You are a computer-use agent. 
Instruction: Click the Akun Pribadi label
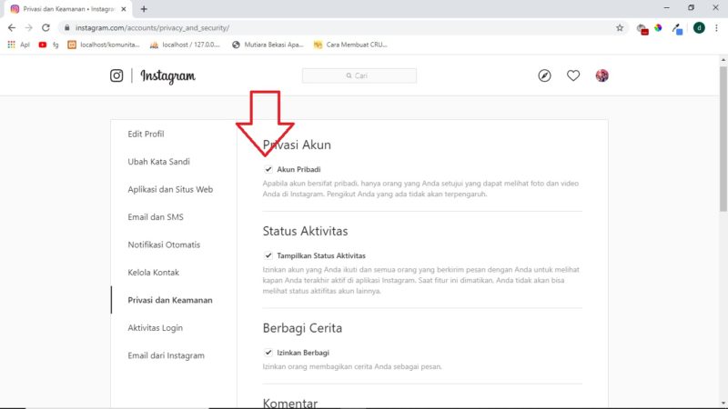(x=298, y=169)
